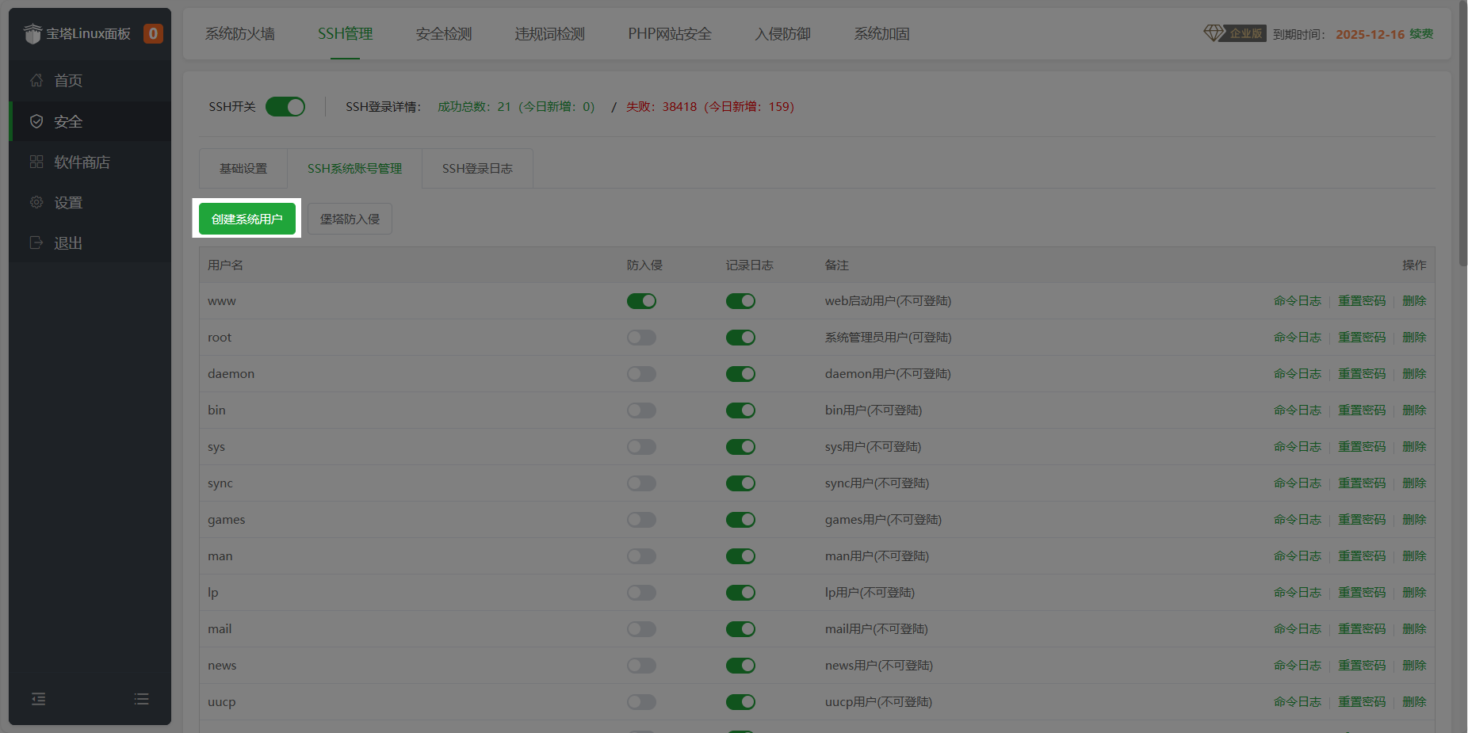The image size is (1468, 733).
Task: Enable intrusion prevention for root user
Action: click(641, 338)
